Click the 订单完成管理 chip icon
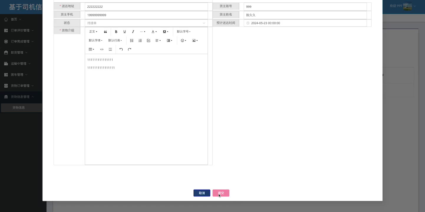This screenshot has height=212, width=425. coord(6,42)
